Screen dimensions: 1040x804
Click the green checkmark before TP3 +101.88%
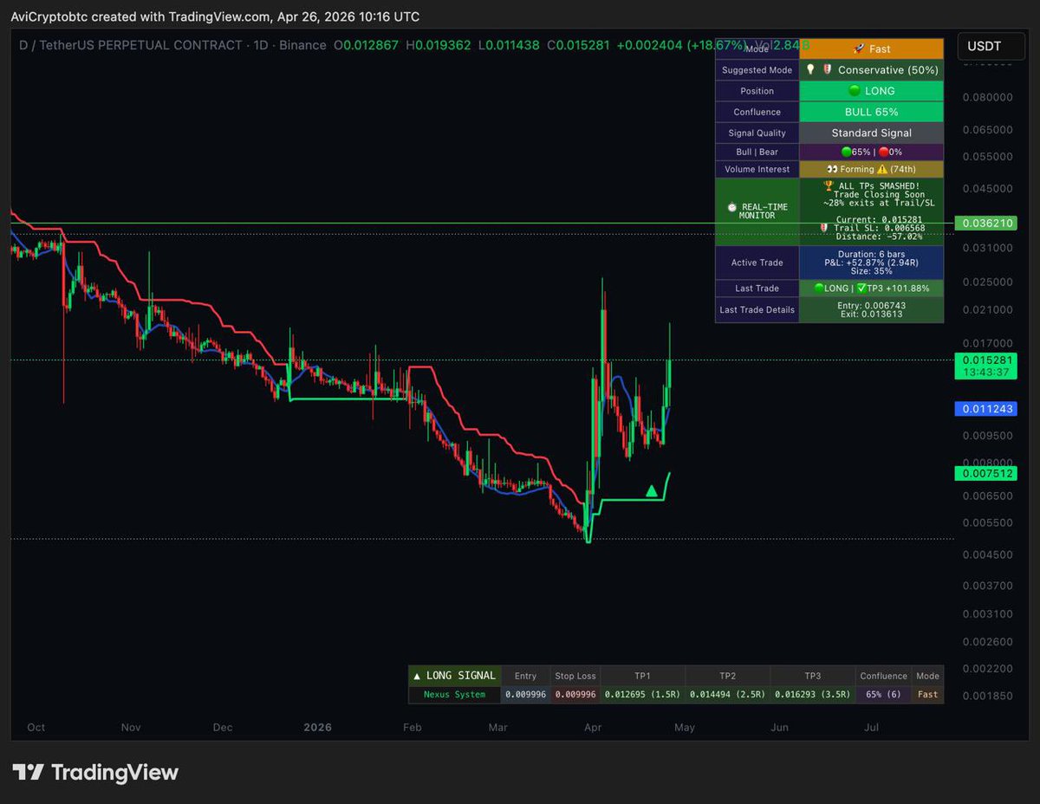pyautogui.click(x=861, y=289)
